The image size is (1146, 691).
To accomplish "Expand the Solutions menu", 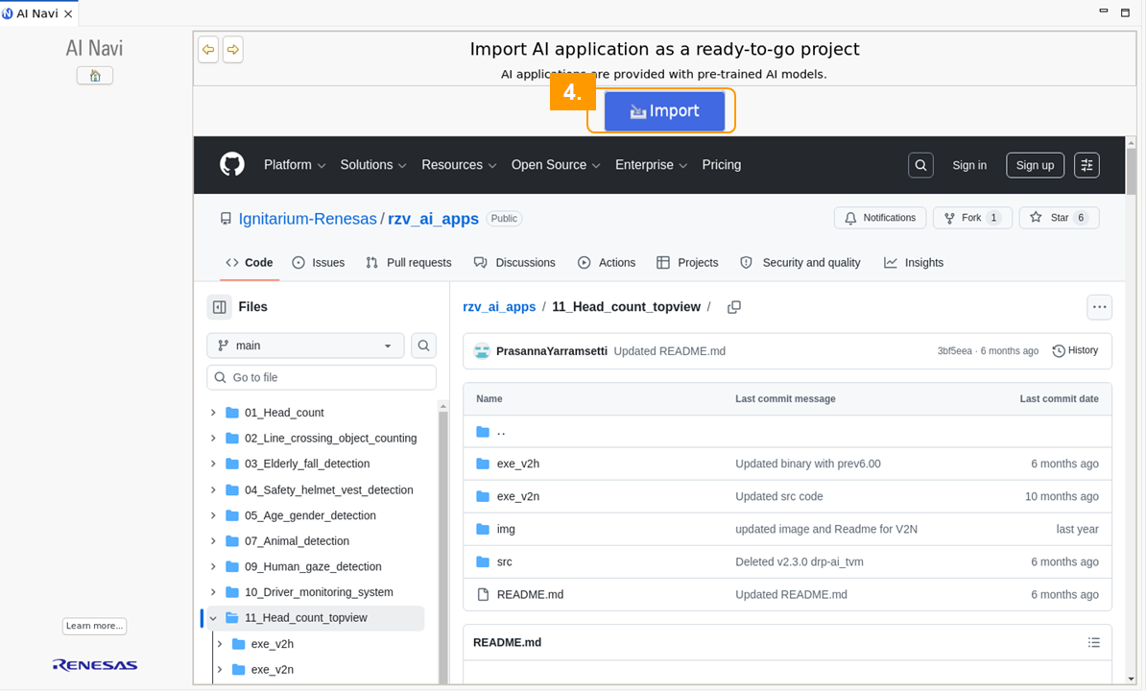I will coord(372,165).
